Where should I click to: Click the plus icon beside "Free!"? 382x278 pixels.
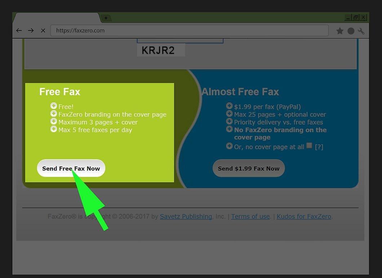point(54,106)
